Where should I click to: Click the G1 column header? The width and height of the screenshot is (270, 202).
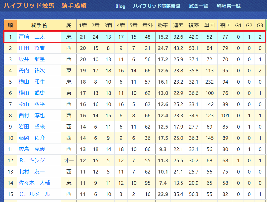click(238, 25)
